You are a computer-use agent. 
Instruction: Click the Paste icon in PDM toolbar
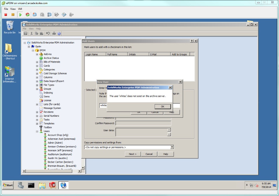(x=42, y=34)
